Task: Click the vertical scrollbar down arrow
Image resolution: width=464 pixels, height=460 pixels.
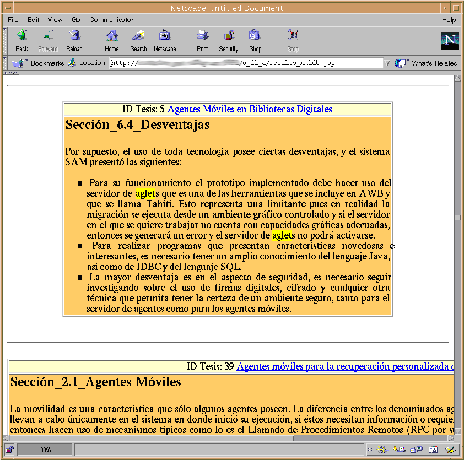Action: click(x=457, y=430)
